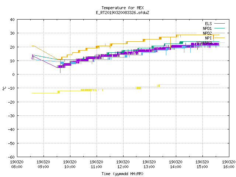
Task: Click the purple ELS legend line sample
Action: pos(219,24)
